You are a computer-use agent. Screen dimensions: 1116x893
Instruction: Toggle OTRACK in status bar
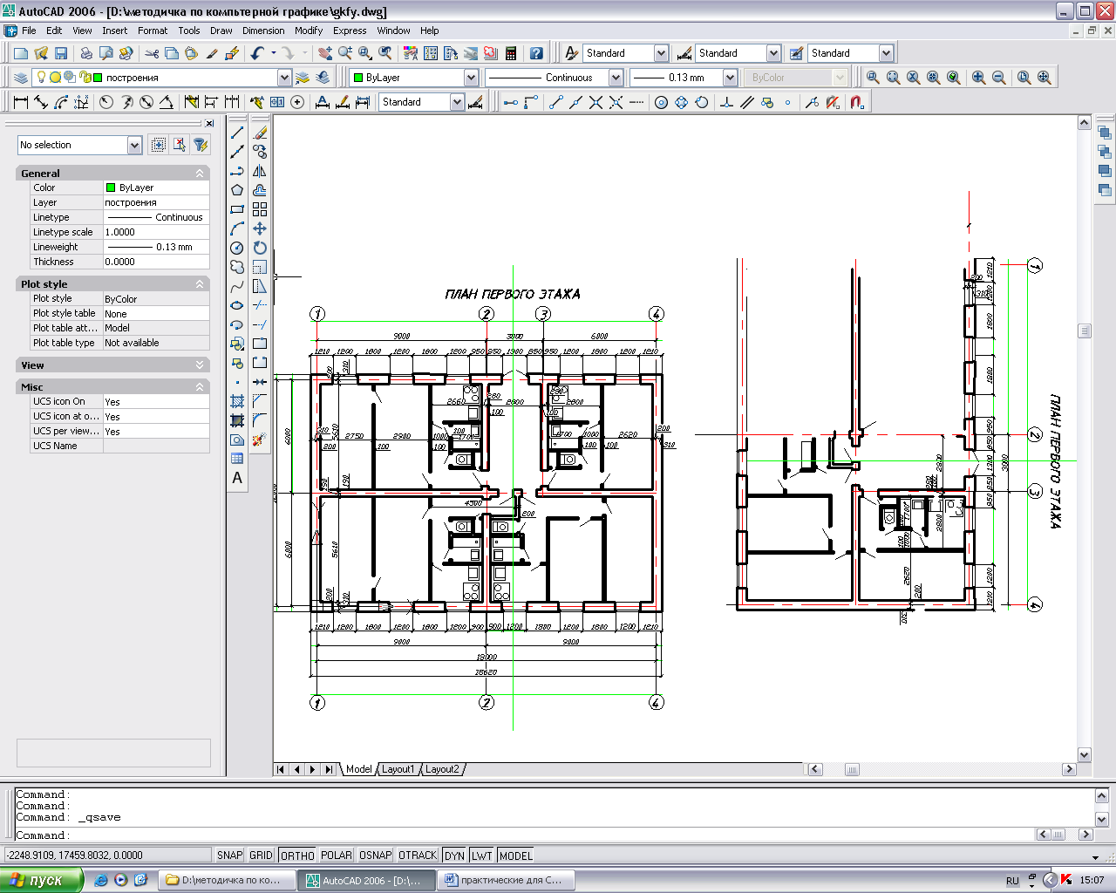(x=418, y=856)
